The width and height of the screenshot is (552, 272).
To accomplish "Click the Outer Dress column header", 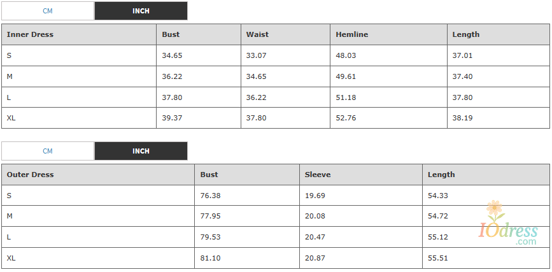I will 30,175.
